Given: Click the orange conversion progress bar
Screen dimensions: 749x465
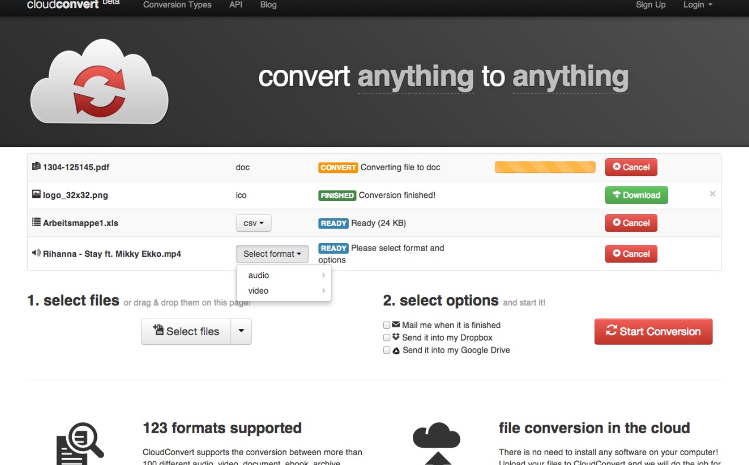Looking at the screenshot, I should pos(545,167).
